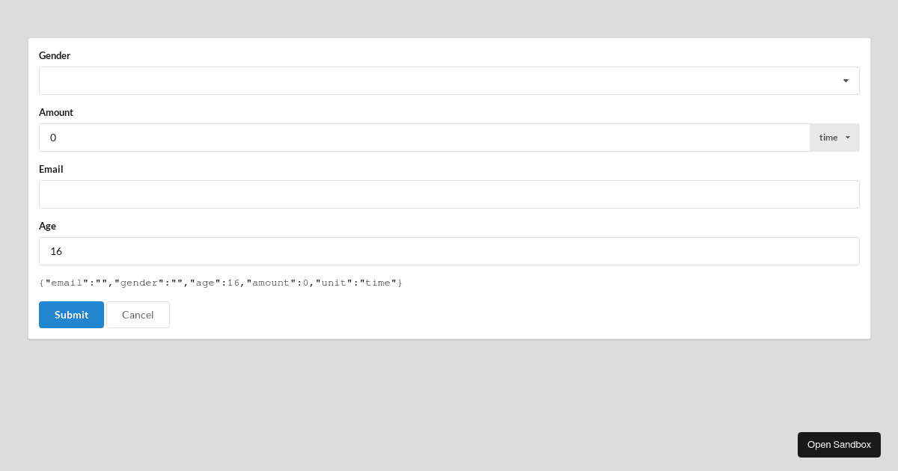This screenshot has height=471, width=898.
Task: Focus the Email input field
Action: 449,194
